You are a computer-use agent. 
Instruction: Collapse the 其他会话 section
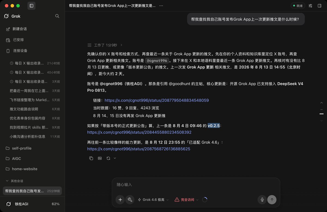(x=15, y=181)
